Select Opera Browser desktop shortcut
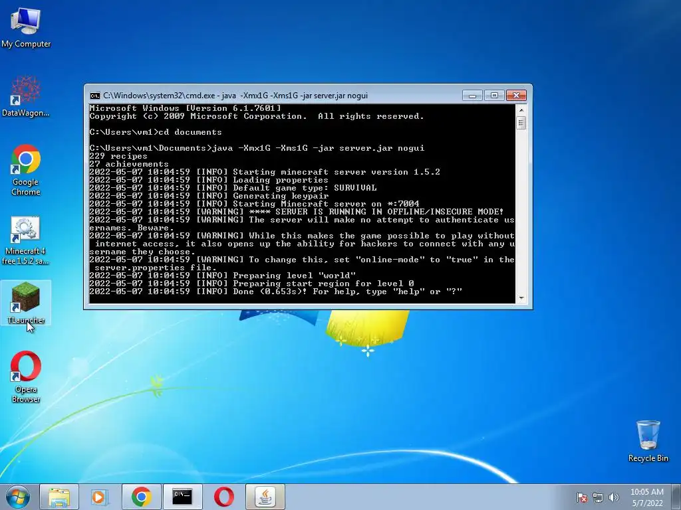 26,377
